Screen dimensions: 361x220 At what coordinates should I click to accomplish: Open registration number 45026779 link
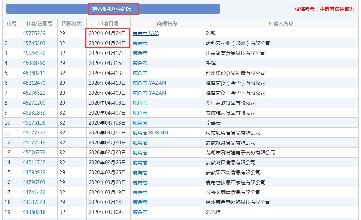coord(34,153)
